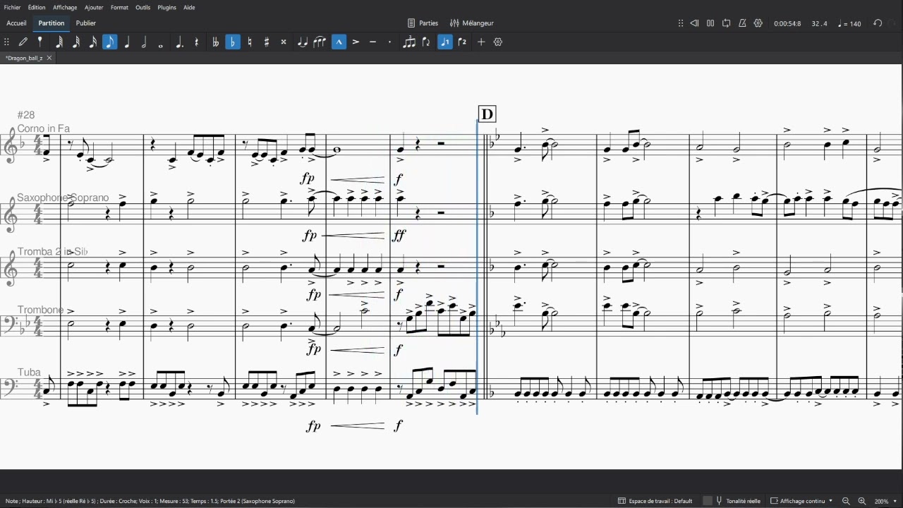Open the Ajouter menu

(x=94, y=8)
